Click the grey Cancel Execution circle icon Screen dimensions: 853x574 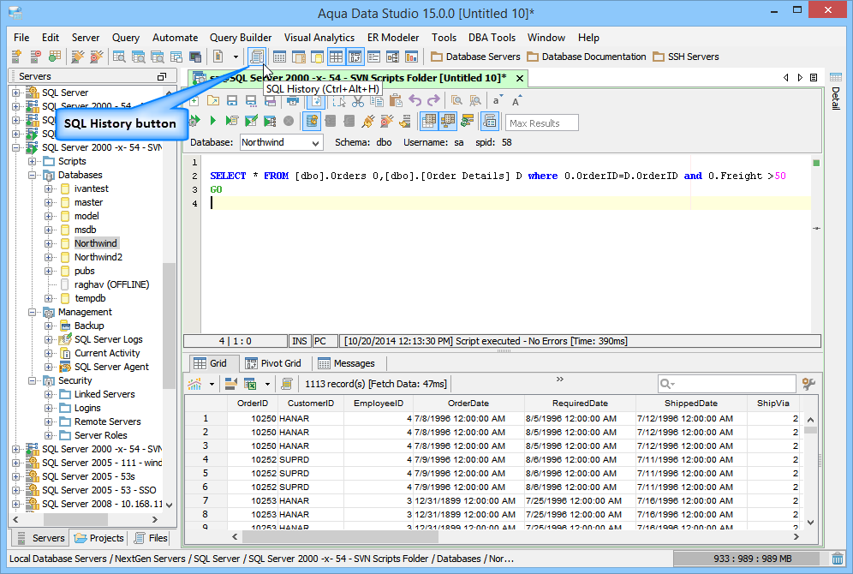pos(289,121)
